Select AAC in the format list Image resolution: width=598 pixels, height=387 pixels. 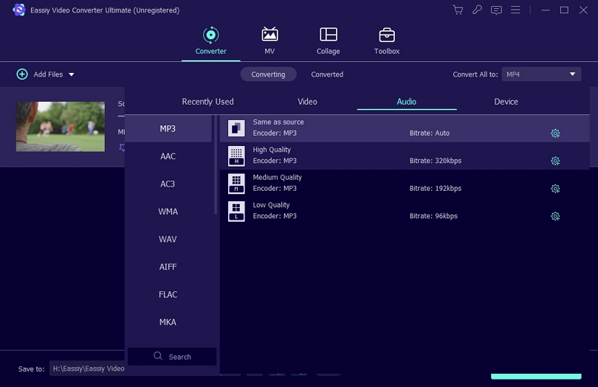[168, 156]
